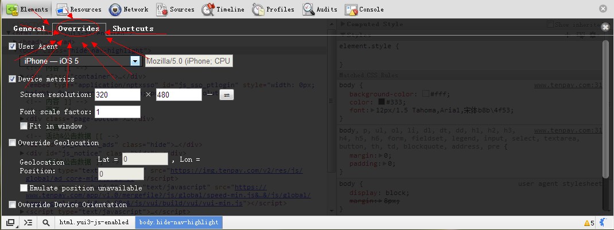
Task: Collapse the Styles section
Action: 343,36
